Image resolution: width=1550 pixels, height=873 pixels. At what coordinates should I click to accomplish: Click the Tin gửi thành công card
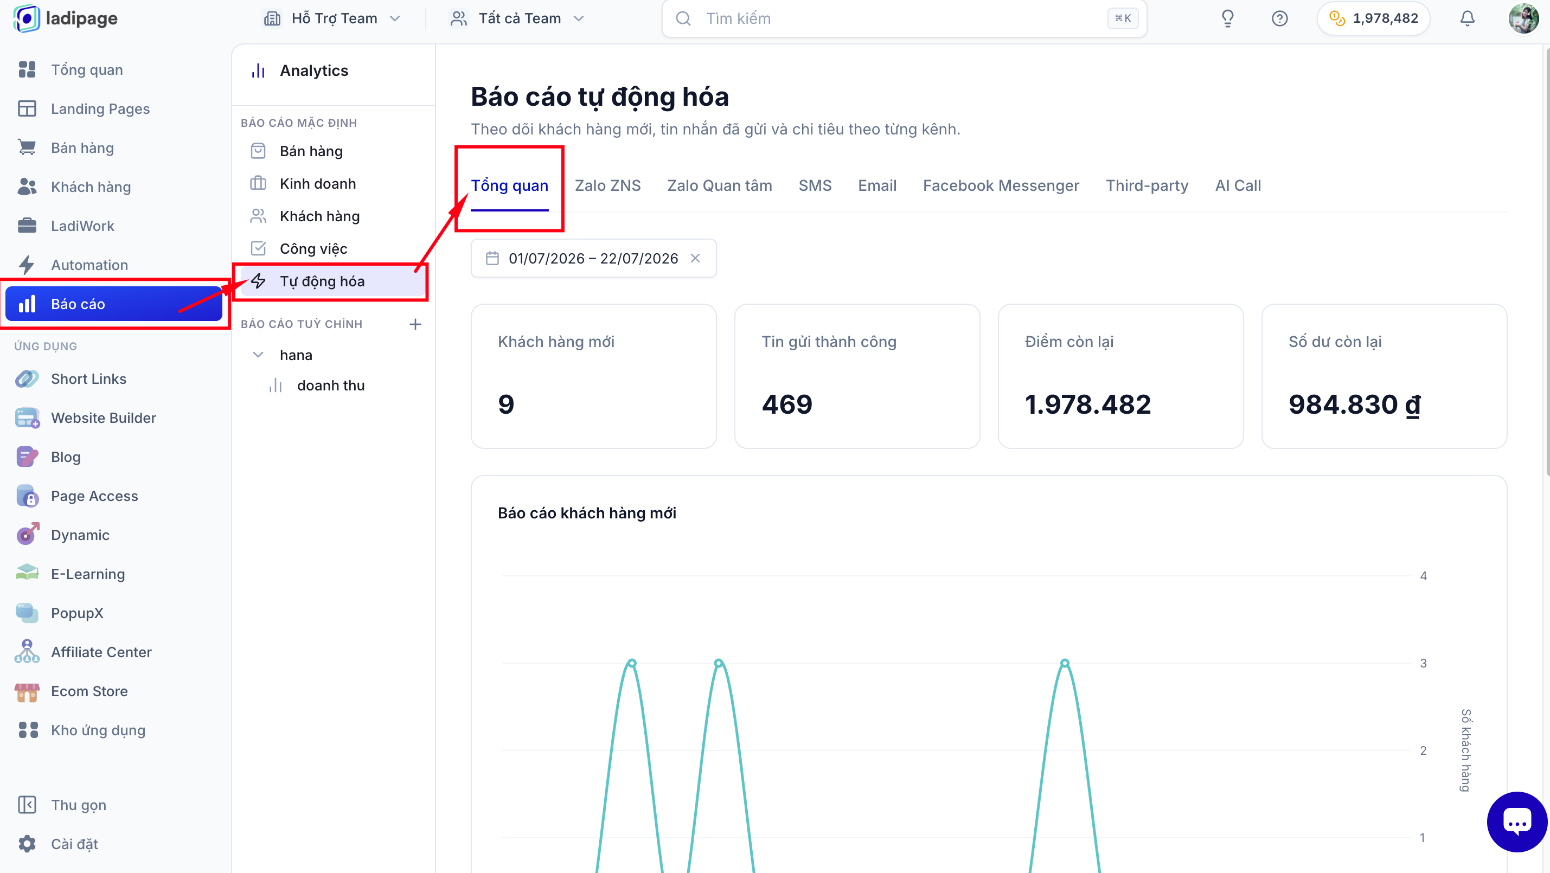click(x=857, y=376)
